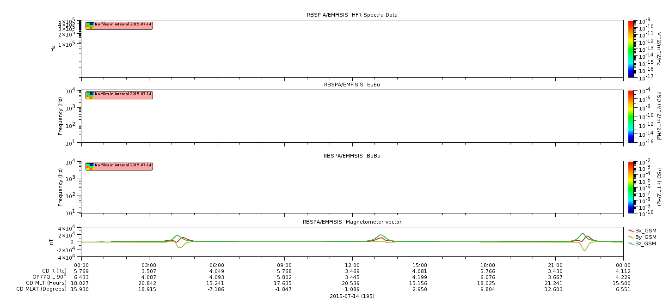
Task: Click the EuEu PSD color bar
Action: tap(631, 116)
